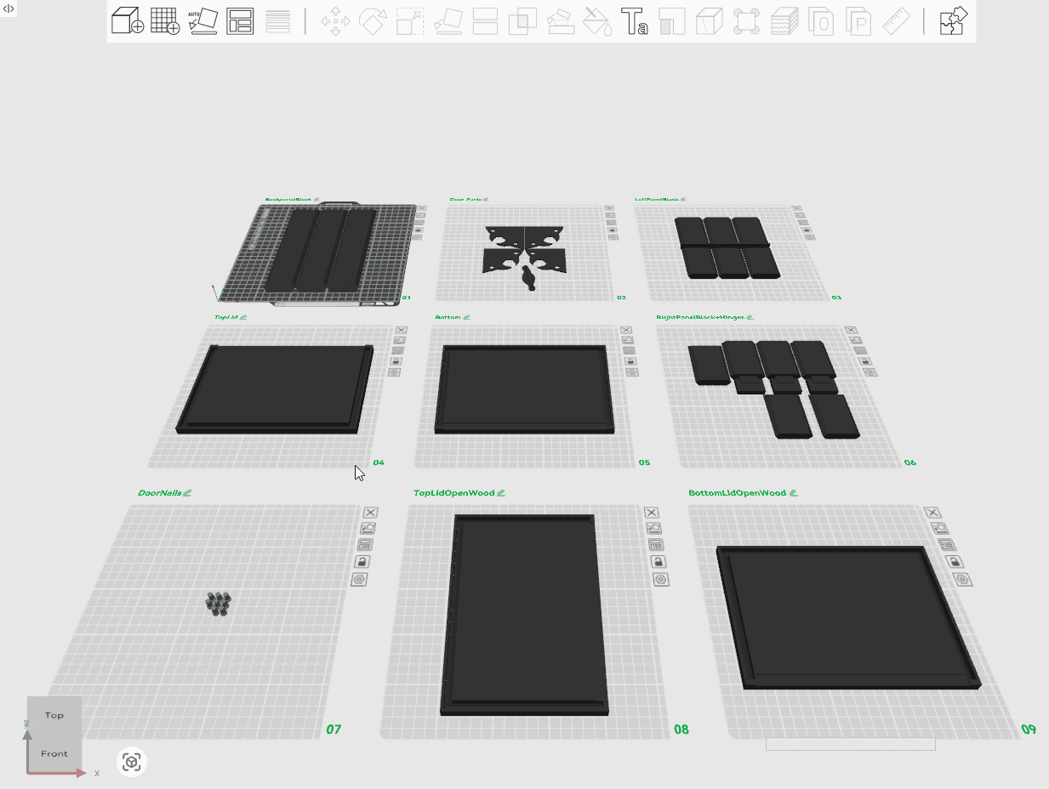Arrange objects on plate 09
This screenshot has width=1049, height=789.
click(x=947, y=545)
